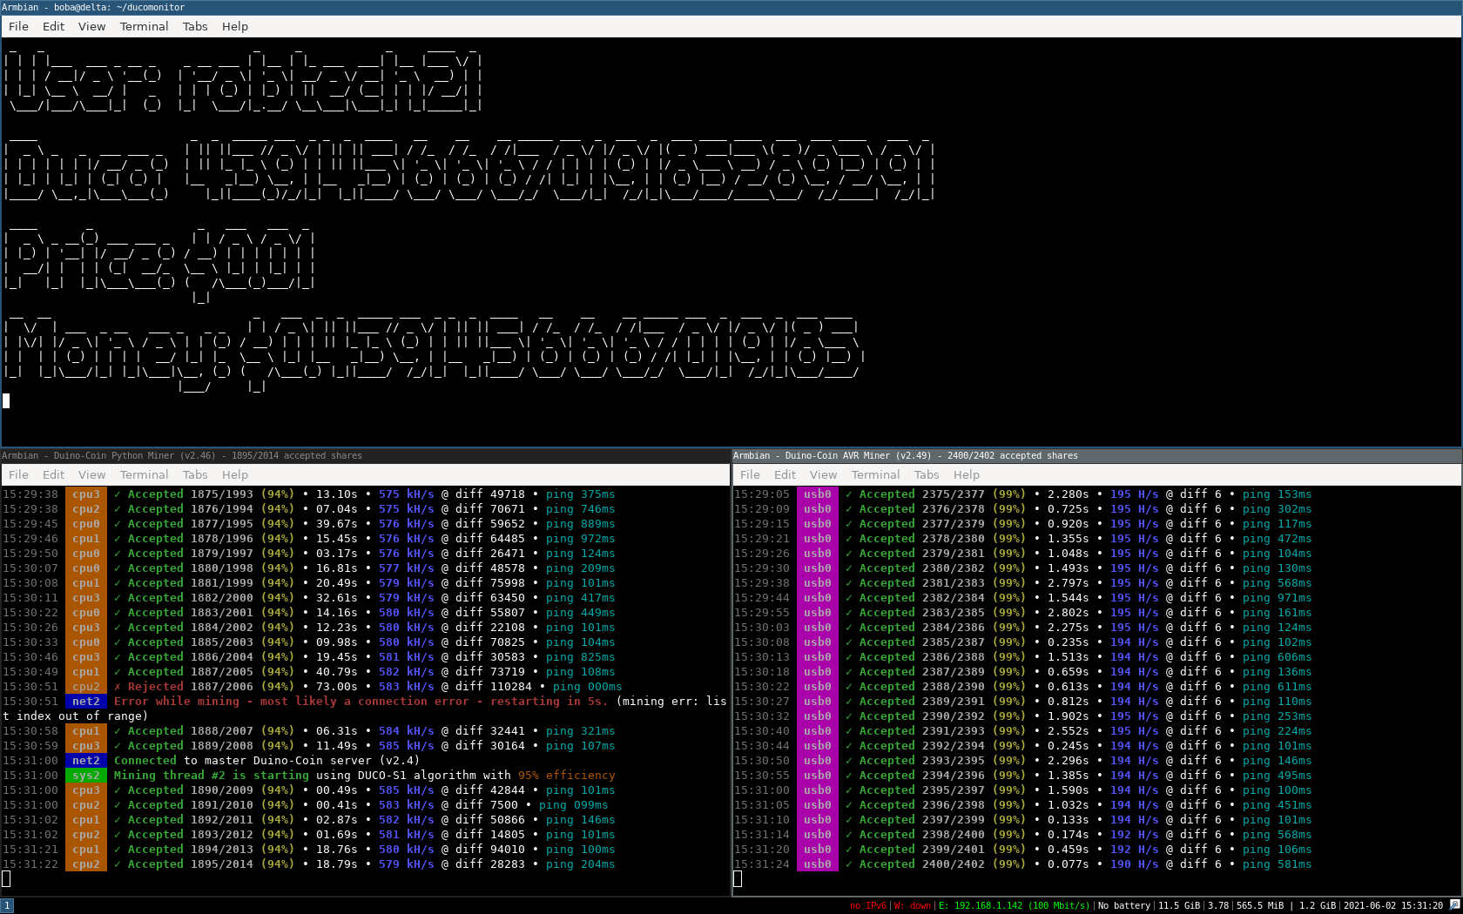
Task: Open View menu in Python Miner window
Action: (91, 474)
